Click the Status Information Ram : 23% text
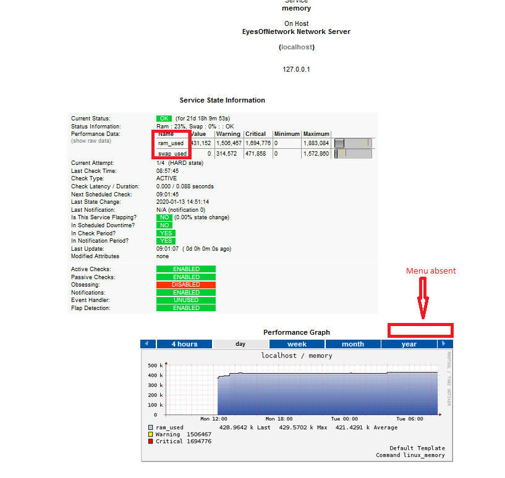Image resolution: width=505 pixels, height=478 pixels. (195, 127)
